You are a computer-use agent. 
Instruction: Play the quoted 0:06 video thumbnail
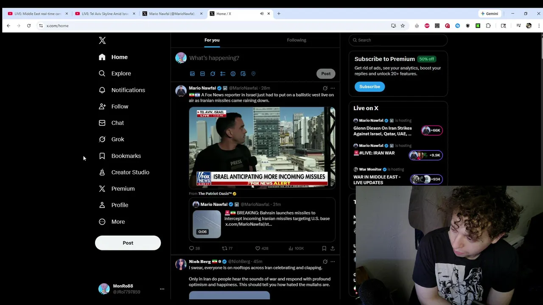point(207,224)
